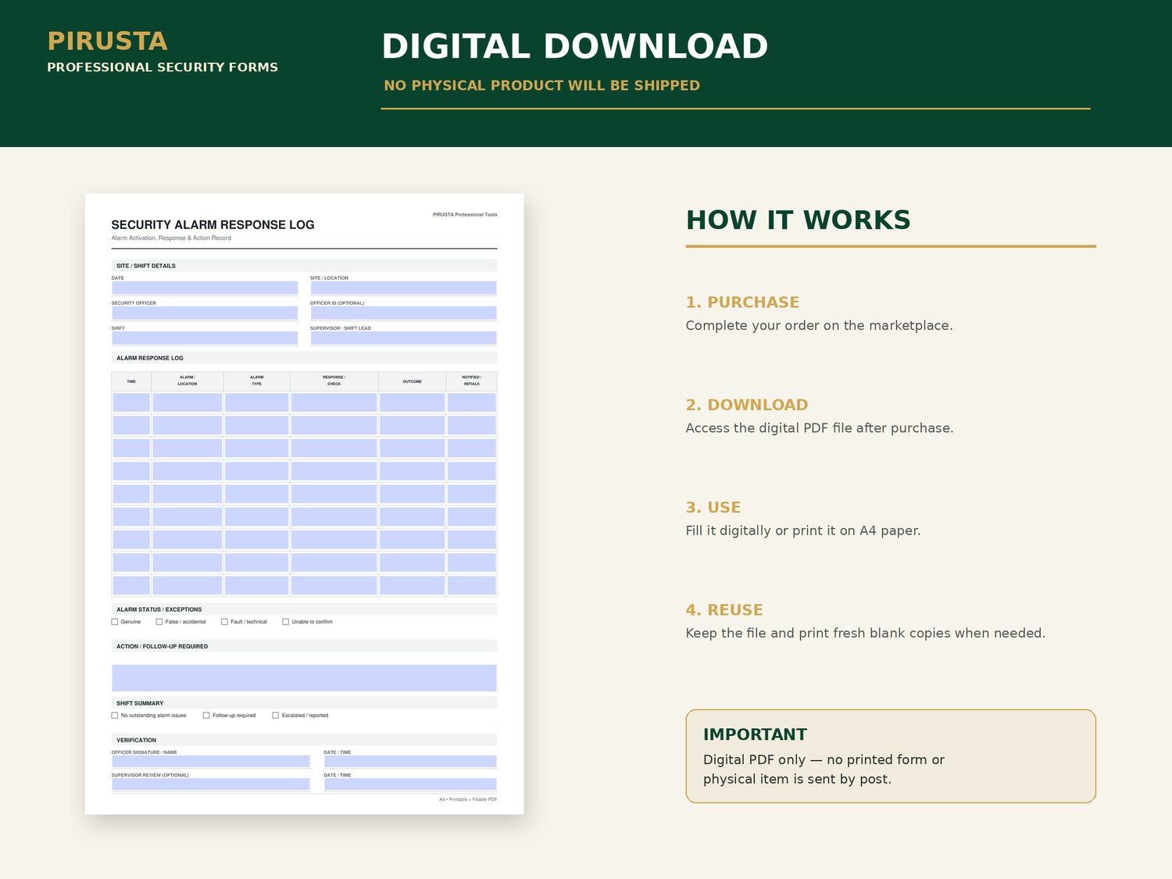
Task: Click the PIRUSTA brand name
Action: pos(108,41)
